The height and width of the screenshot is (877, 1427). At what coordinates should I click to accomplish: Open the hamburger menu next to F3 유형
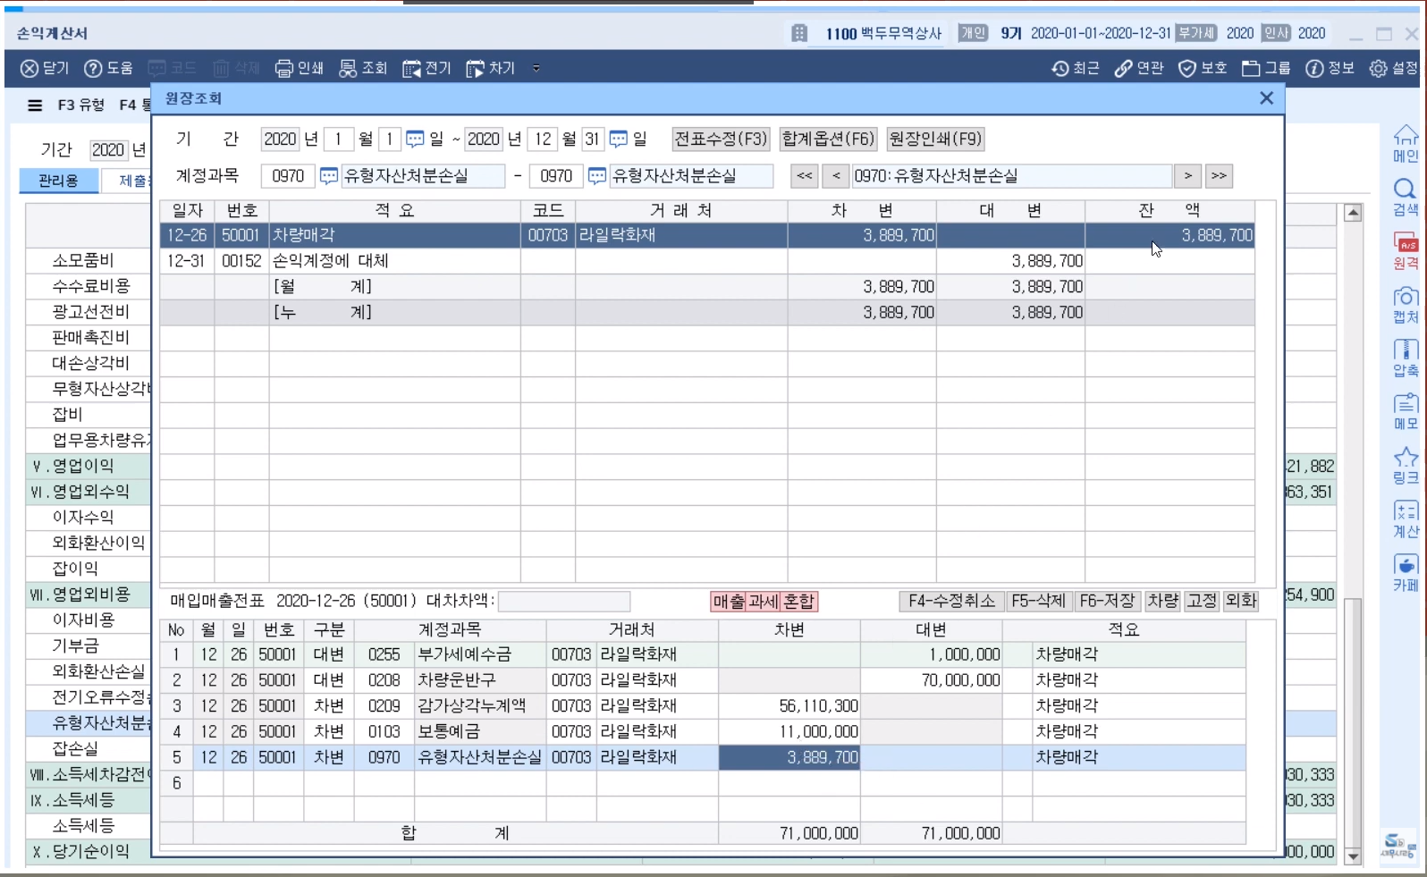click(x=35, y=105)
